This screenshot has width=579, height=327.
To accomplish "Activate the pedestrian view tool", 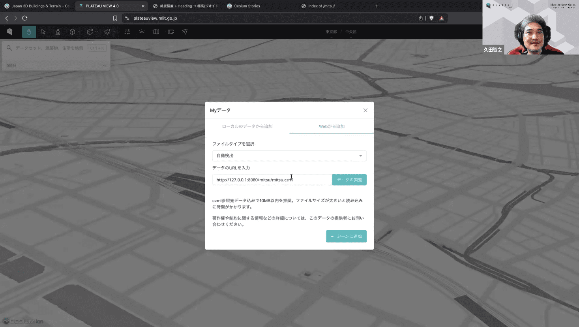I will click(58, 32).
